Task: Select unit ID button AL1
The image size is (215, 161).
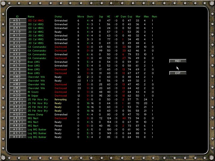Action: click(x=18, y=65)
